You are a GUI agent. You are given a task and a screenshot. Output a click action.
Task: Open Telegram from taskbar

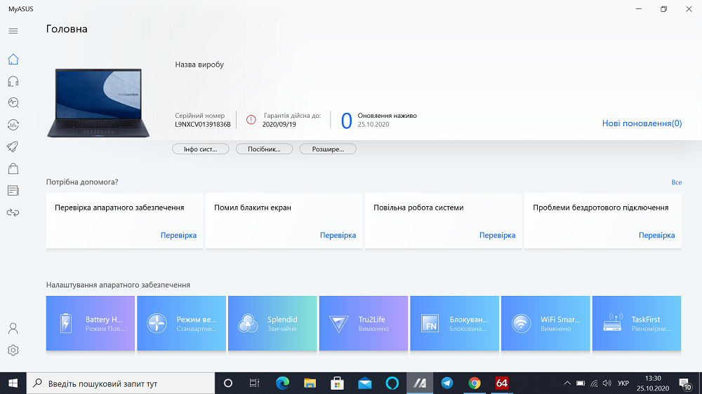tap(446, 383)
